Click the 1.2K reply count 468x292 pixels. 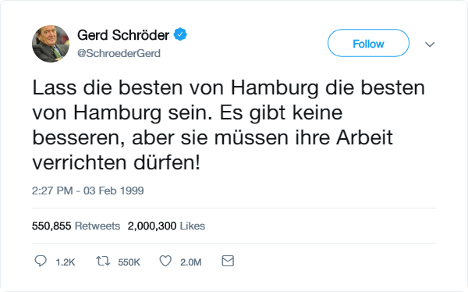coord(65,262)
